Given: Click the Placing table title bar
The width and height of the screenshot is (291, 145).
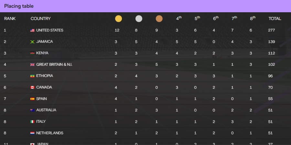Looking at the screenshot, I should pos(145,6).
